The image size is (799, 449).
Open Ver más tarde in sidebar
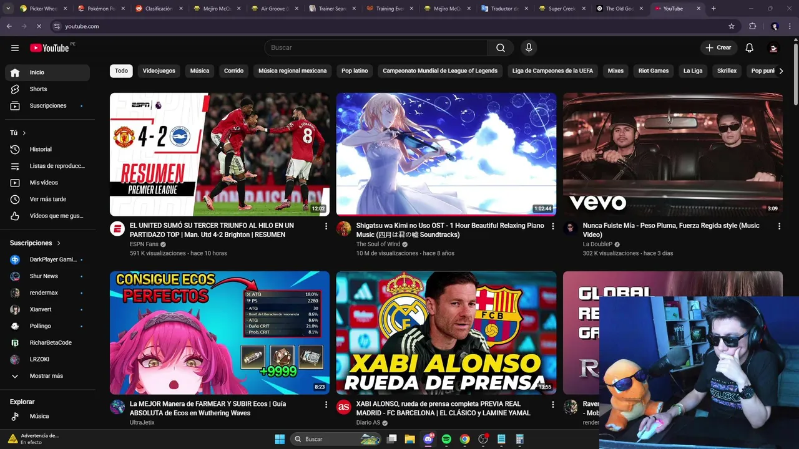(x=47, y=200)
